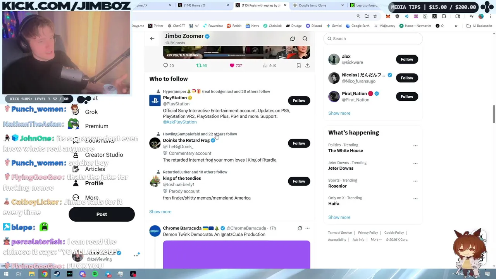Follow Doinks the Retard Frog

click(x=299, y=143)
